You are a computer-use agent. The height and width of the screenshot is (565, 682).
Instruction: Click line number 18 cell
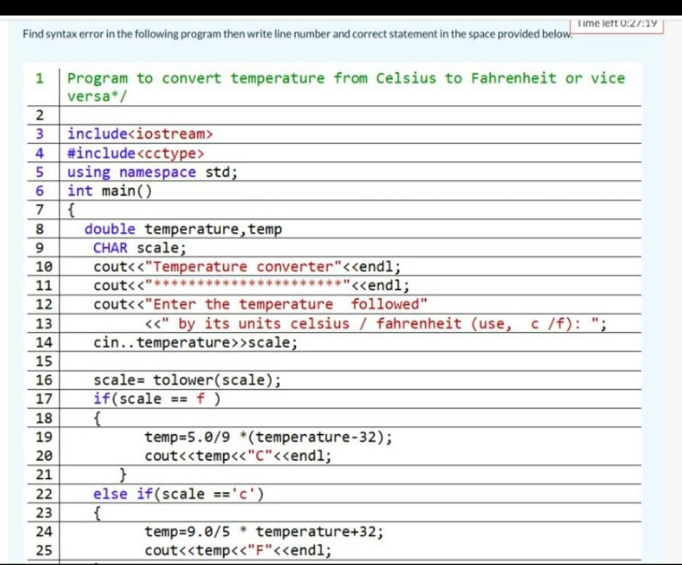point(44,418)
